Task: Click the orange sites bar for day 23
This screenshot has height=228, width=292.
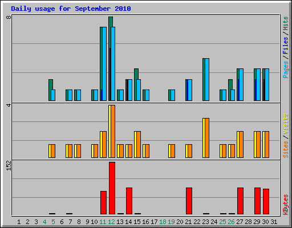Action: 207,138
